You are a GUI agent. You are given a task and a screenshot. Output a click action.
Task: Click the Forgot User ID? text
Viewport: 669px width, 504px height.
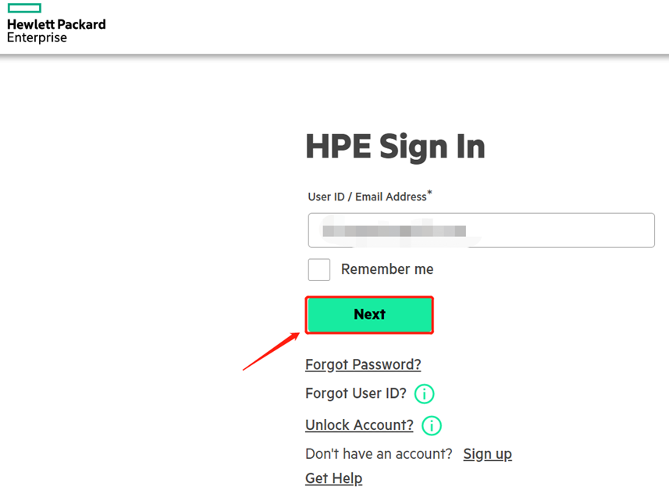356,393
